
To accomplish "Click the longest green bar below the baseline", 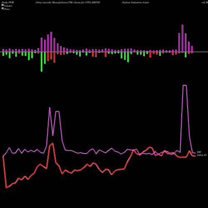I will [x=42, y=62].
